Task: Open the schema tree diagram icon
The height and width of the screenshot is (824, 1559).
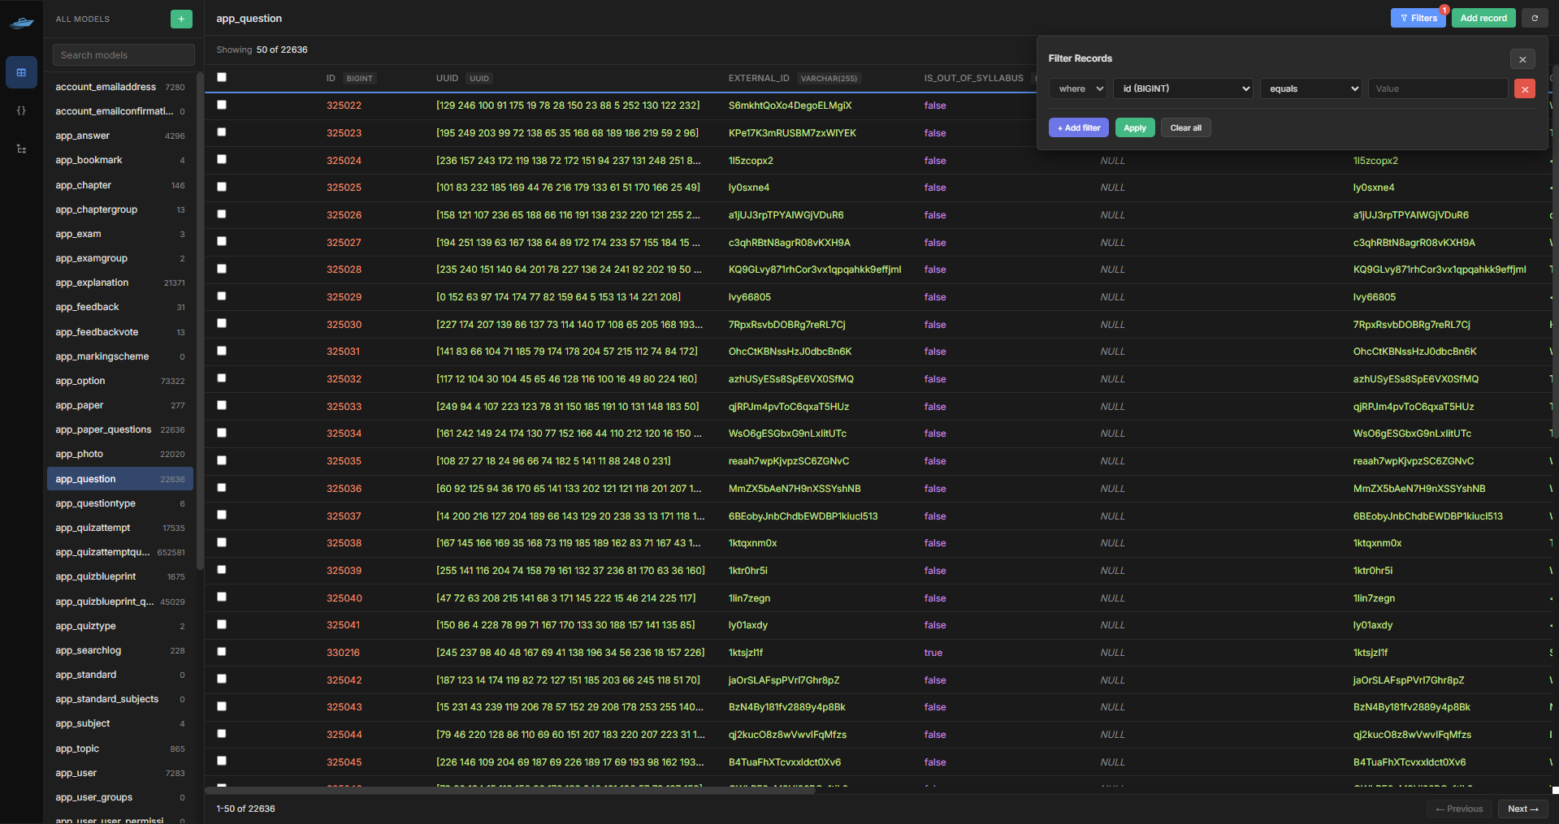Action: [x=21, y=149]
